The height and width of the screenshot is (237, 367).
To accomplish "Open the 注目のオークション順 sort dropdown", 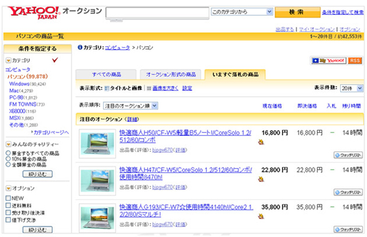I will click(130, 106).
